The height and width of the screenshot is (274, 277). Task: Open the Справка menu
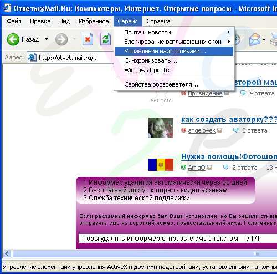point(158,21)
